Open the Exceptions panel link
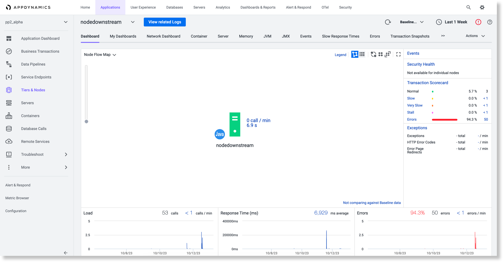The width and height of the screenshot is (503, 262). (417, 128)
